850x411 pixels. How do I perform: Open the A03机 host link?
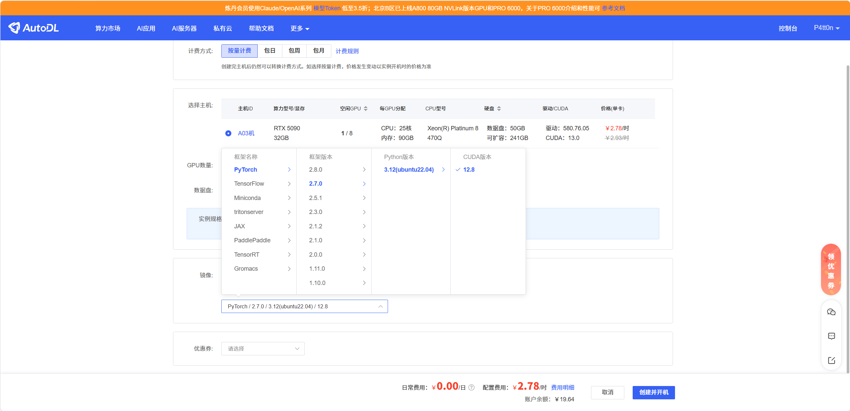(246, 133)
